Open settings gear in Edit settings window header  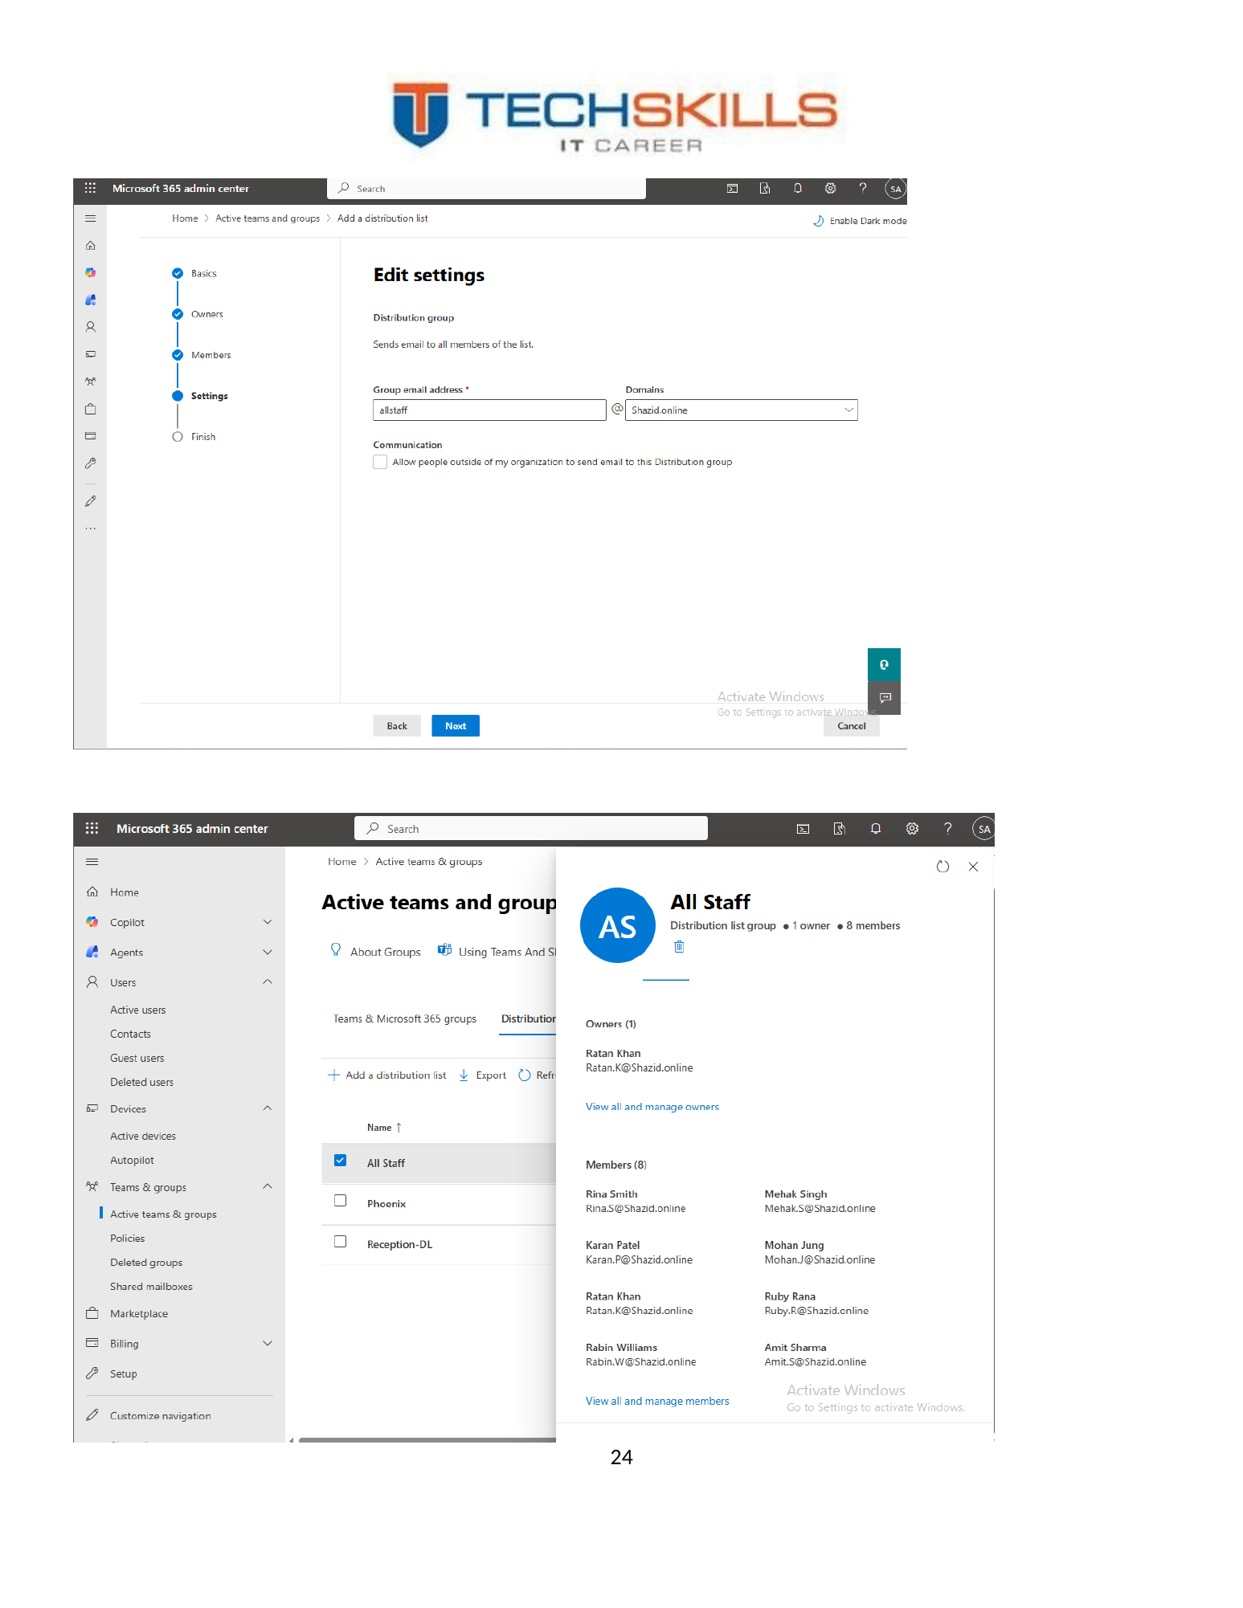(x=830, y=188)
